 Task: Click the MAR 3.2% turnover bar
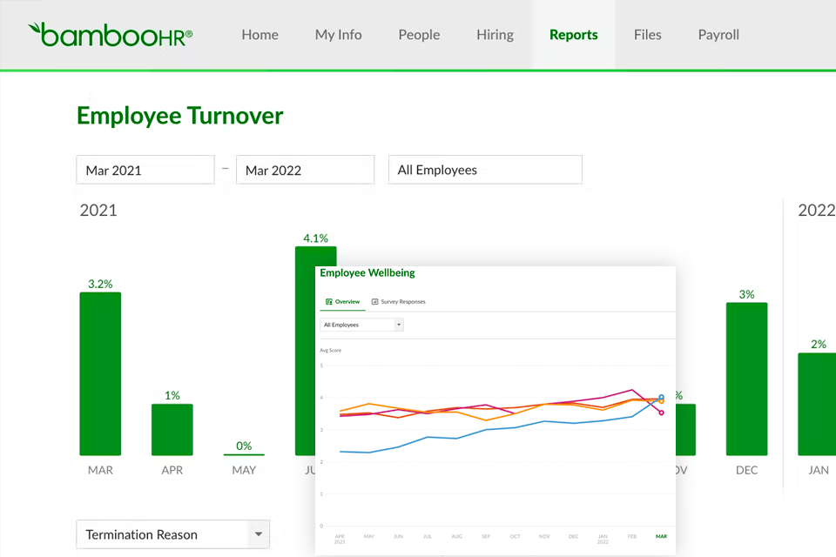point(100,373)
